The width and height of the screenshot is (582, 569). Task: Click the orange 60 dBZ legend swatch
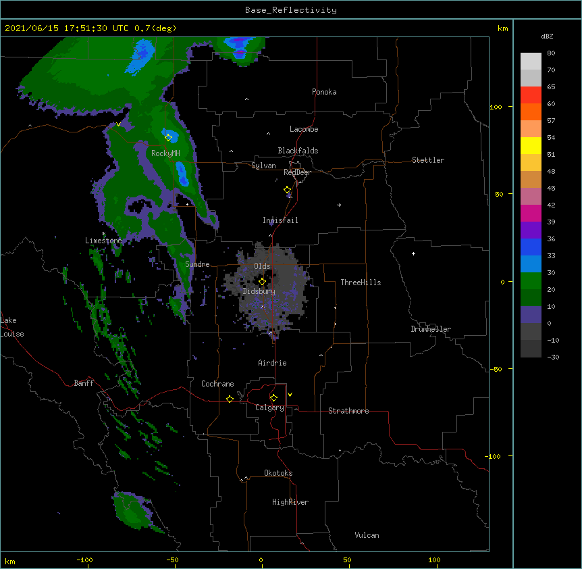[531, 112]
